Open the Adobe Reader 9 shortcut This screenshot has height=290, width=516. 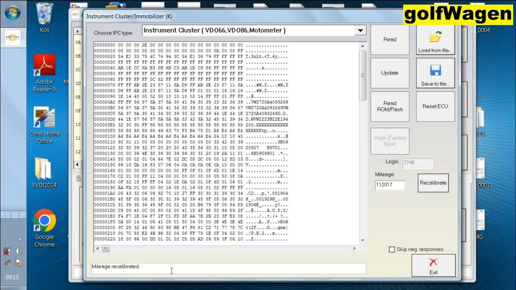pos(44,73)
